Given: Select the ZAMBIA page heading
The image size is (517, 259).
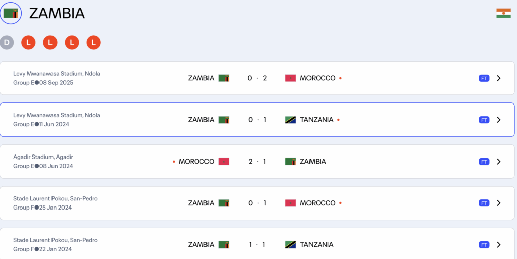Looking at the screenshot, I should pyautogui.click(x=57, y=14).
